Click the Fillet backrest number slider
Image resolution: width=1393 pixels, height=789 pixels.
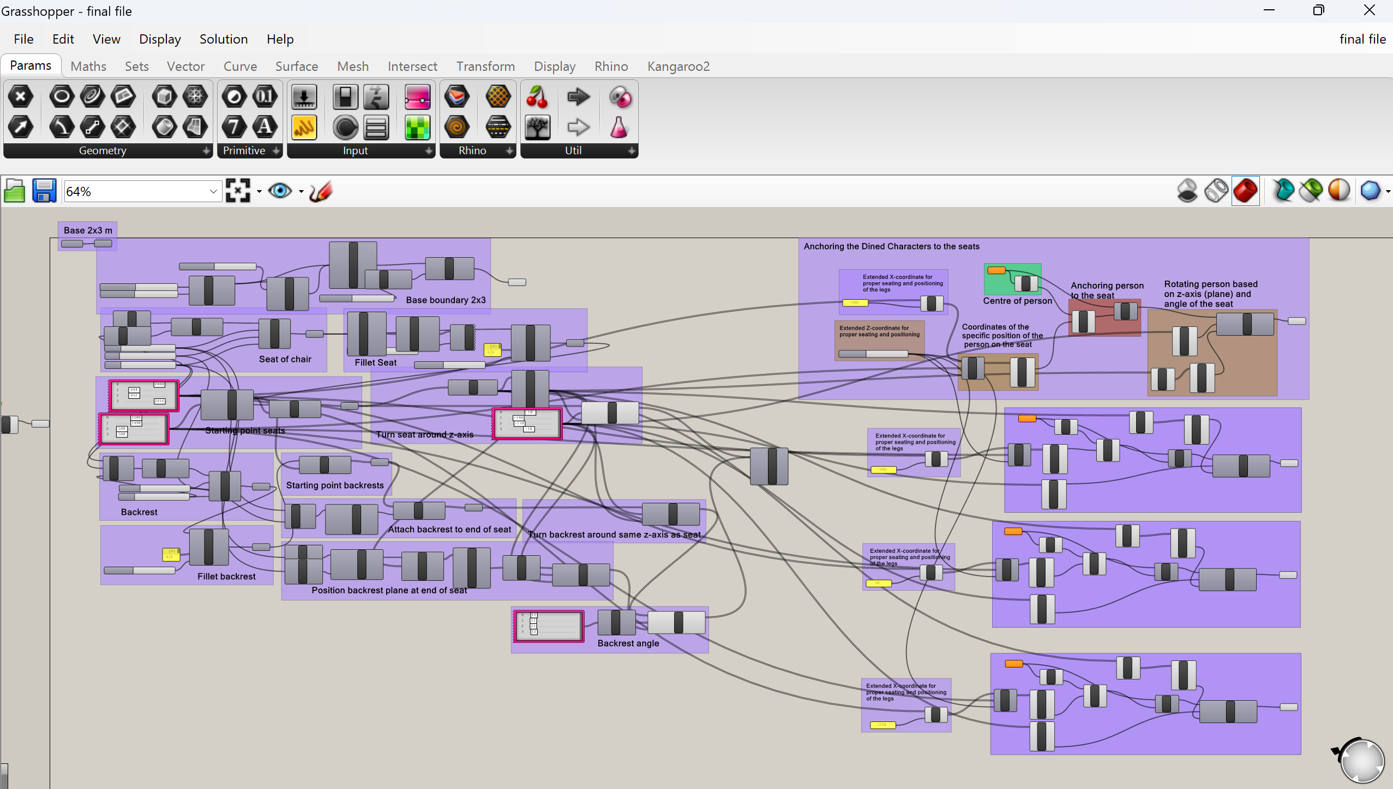[x=140, y=570]
